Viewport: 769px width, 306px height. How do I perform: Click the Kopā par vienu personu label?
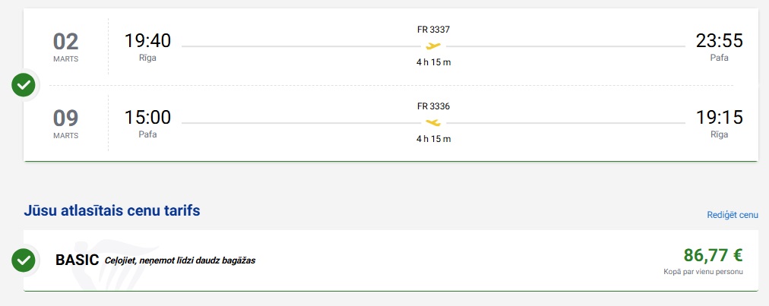(x=702, y=272)
